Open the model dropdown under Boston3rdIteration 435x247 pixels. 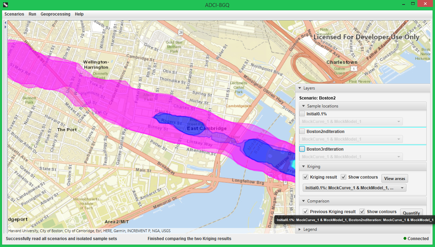(351, 156)
